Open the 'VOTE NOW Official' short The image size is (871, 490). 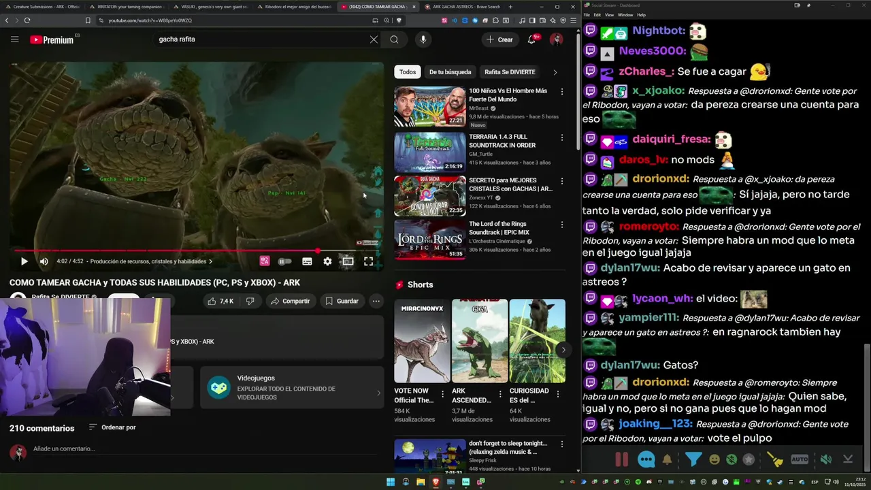422,341
